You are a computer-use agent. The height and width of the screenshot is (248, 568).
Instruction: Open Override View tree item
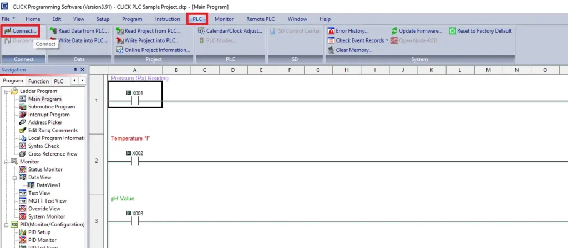[44, 209]
